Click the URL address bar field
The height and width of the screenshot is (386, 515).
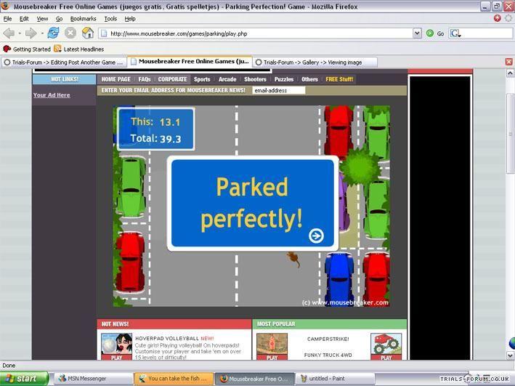tap(256, 33)
